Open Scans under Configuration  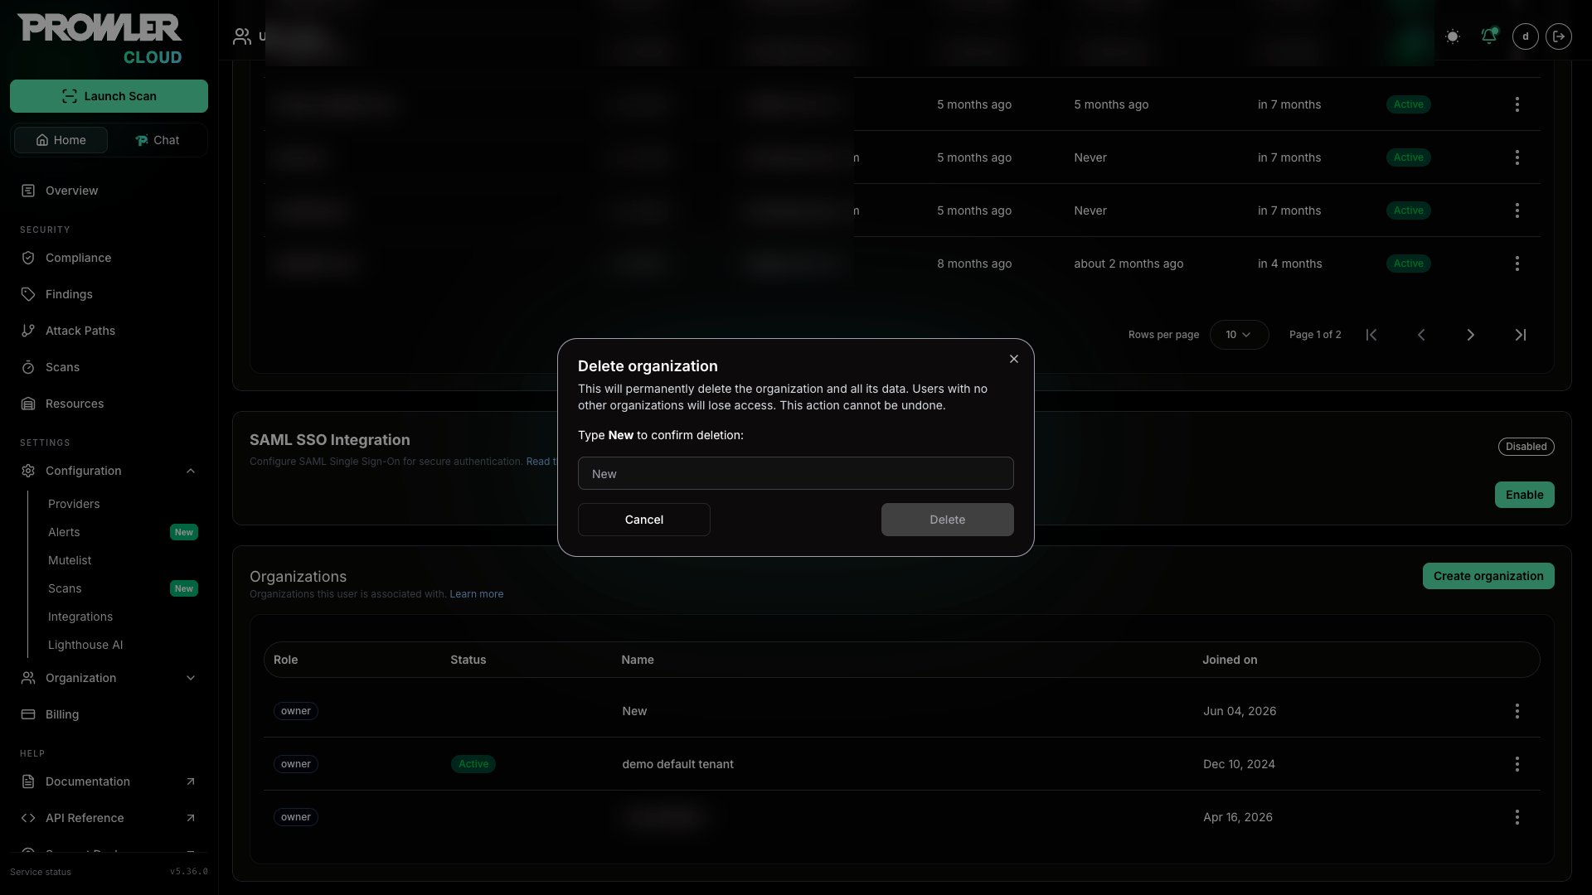(x=65, y=588)
